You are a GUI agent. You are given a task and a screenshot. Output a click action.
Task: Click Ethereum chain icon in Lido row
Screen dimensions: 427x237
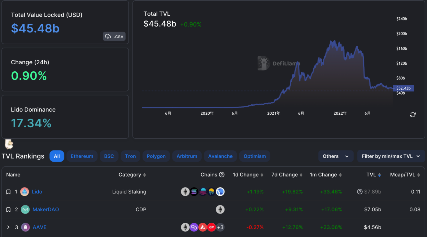pyautogui.click(x=185, y=192)
